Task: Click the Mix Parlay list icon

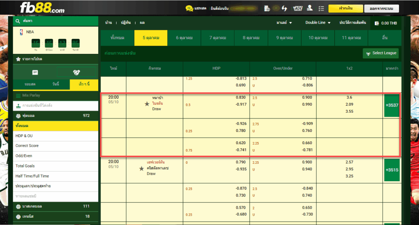Action: 18,96
